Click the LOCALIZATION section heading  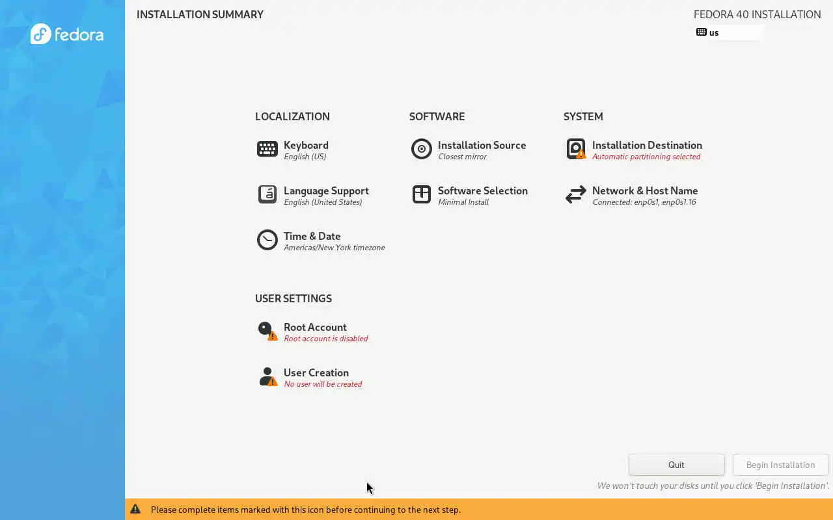click(x=292, y=116)
